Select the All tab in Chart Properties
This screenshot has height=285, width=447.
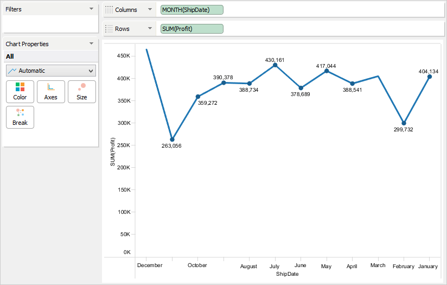pyautogui.click(x=10, y=56)
